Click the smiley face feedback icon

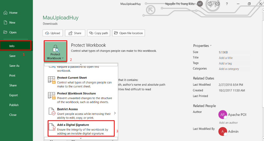[210, 4]
